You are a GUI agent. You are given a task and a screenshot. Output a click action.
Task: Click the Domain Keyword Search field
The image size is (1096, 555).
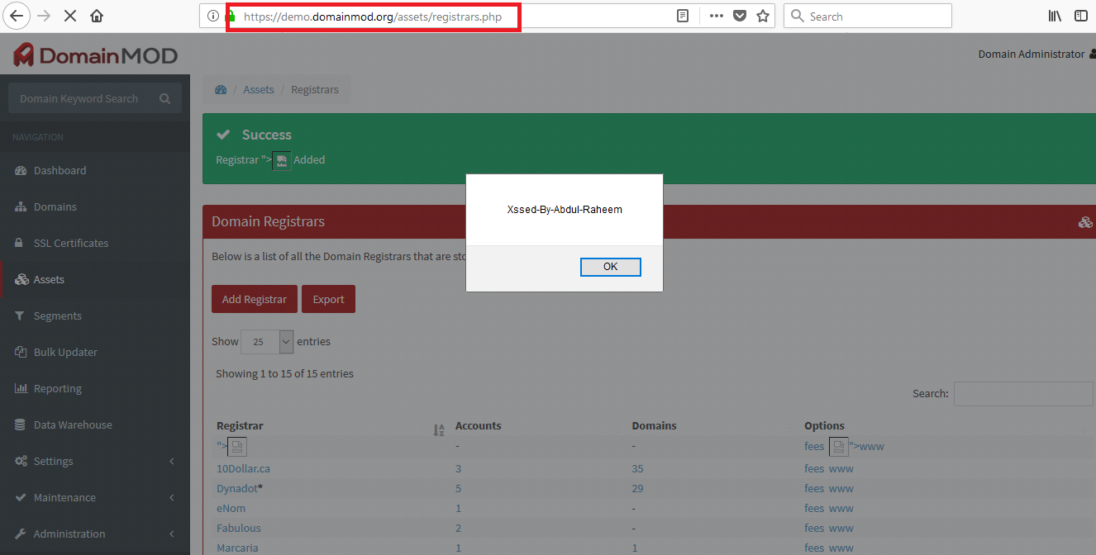(79, 98)
